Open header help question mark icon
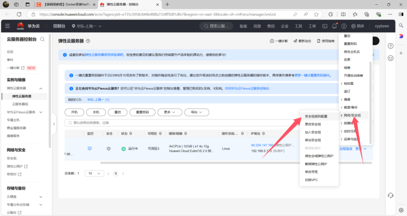The image size is (407, 216). coord(344,26)
